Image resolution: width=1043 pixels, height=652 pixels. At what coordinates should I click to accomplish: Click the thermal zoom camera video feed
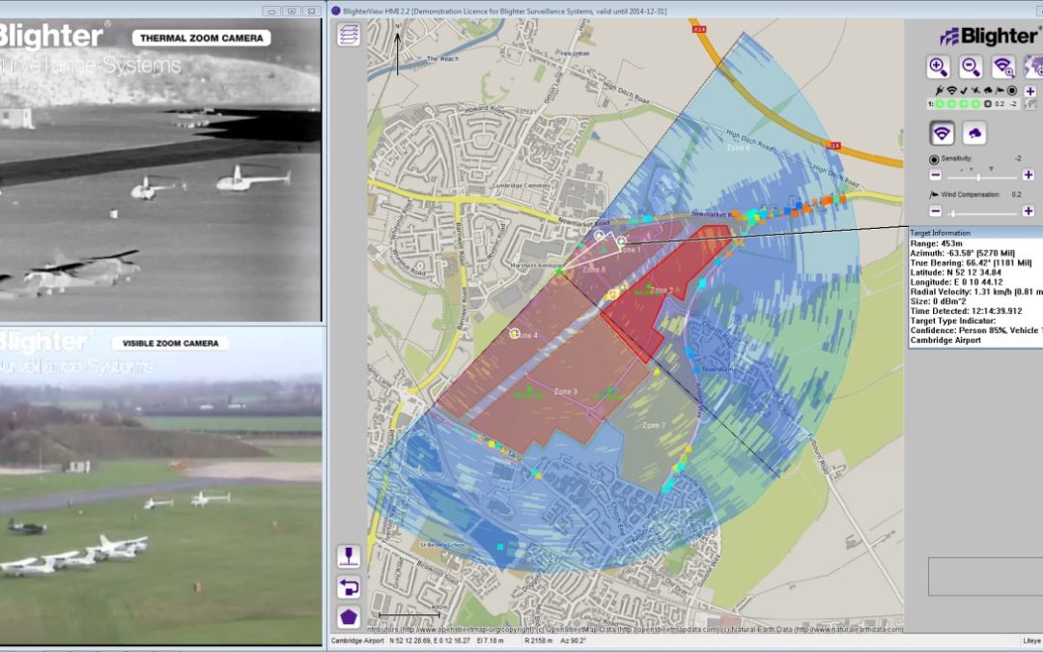[x=160, y=170]
